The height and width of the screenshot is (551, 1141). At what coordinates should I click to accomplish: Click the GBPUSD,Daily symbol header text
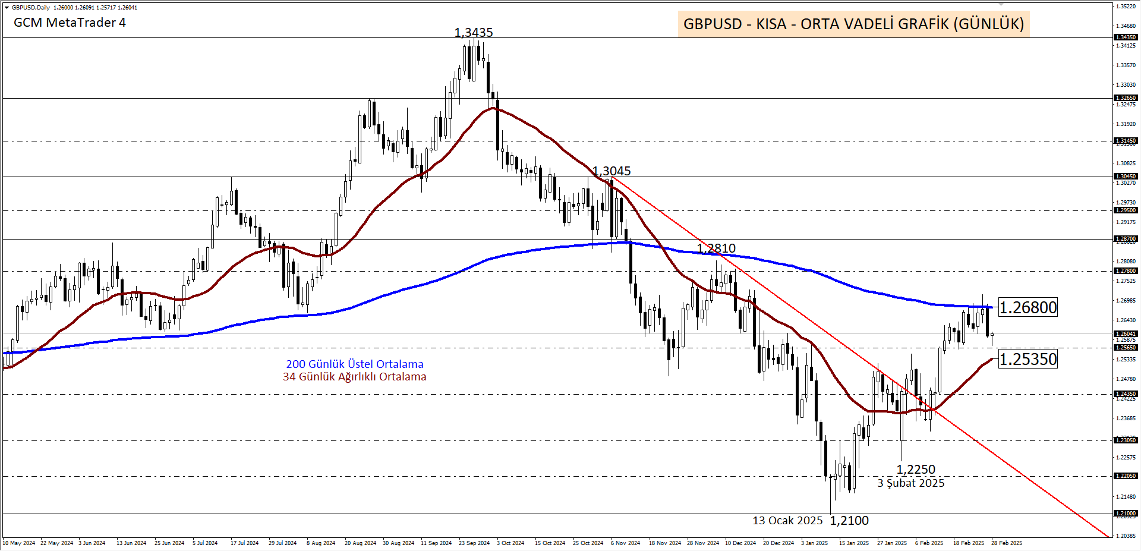tap(31, 8)
